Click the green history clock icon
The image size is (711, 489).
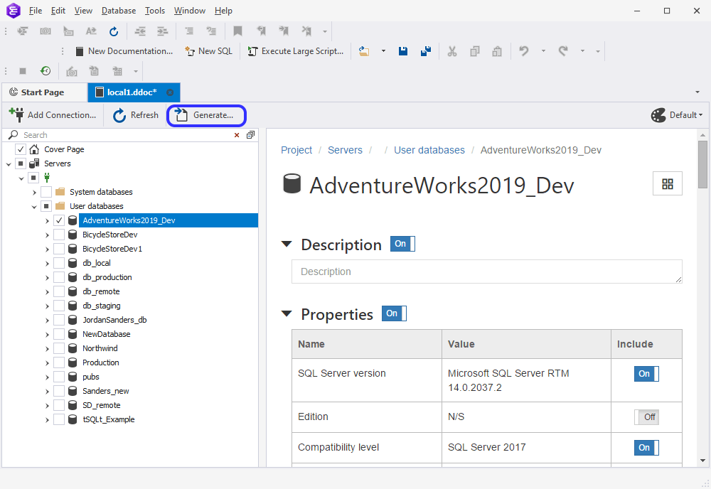pyautogui.click(x=46, y=71)
